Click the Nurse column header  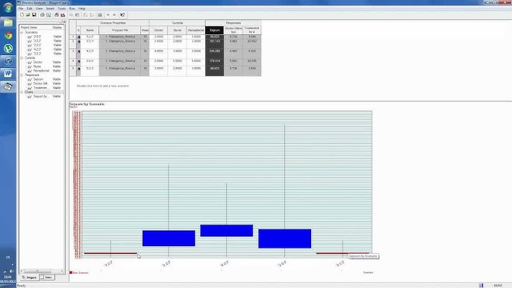(x=177, y=30)
